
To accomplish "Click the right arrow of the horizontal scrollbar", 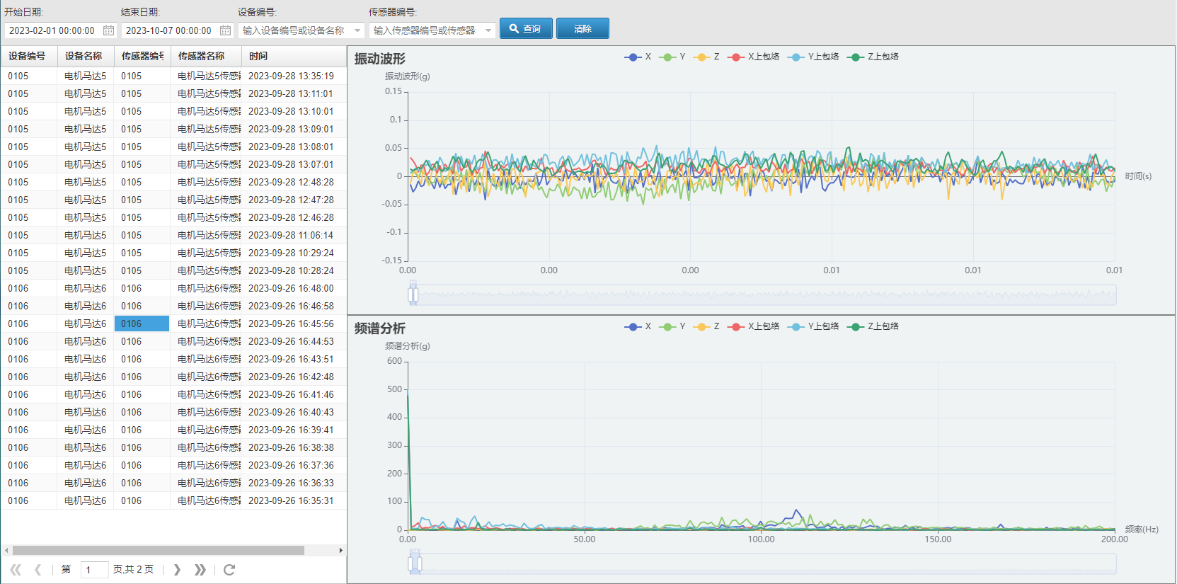I will click(x=340, y=550).
